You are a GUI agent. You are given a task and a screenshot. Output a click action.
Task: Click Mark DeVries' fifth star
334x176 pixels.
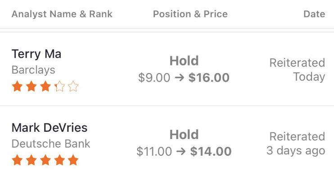tap(73, 160)
